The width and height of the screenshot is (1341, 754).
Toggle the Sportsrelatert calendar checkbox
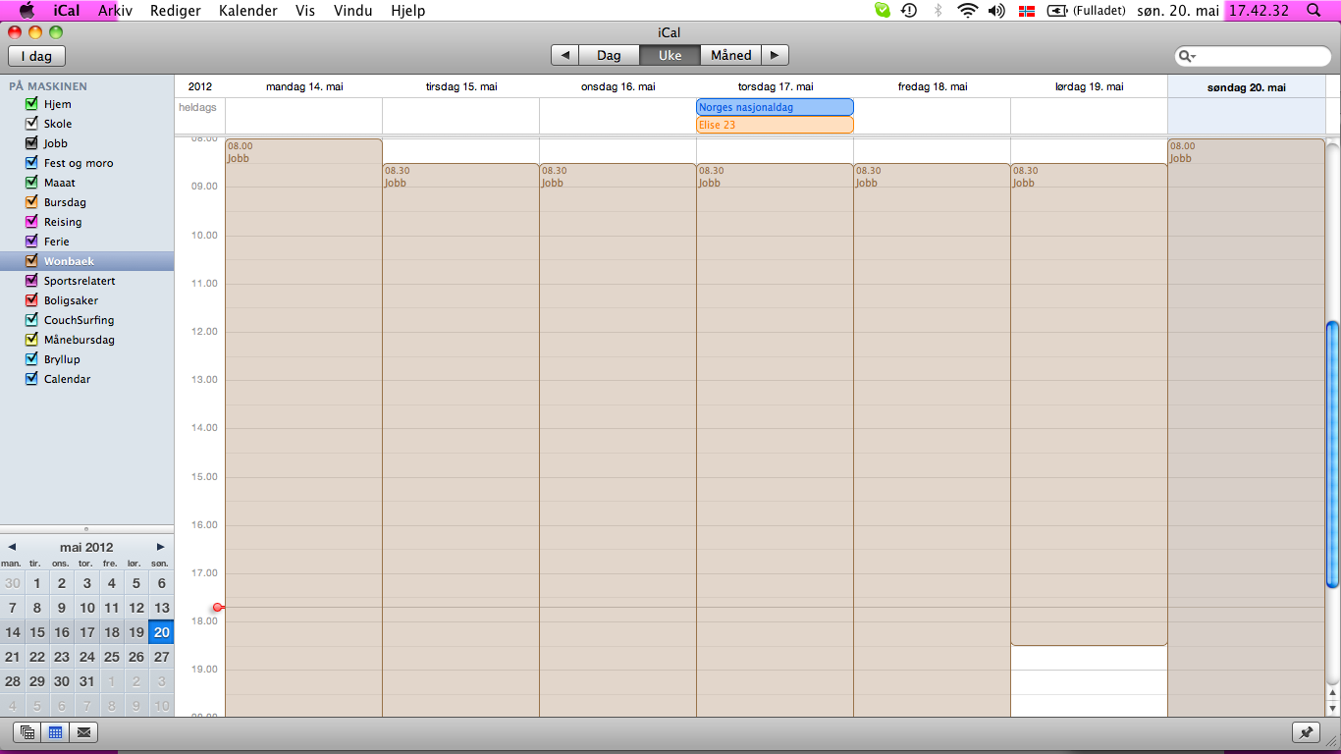[x=31, y=281]
